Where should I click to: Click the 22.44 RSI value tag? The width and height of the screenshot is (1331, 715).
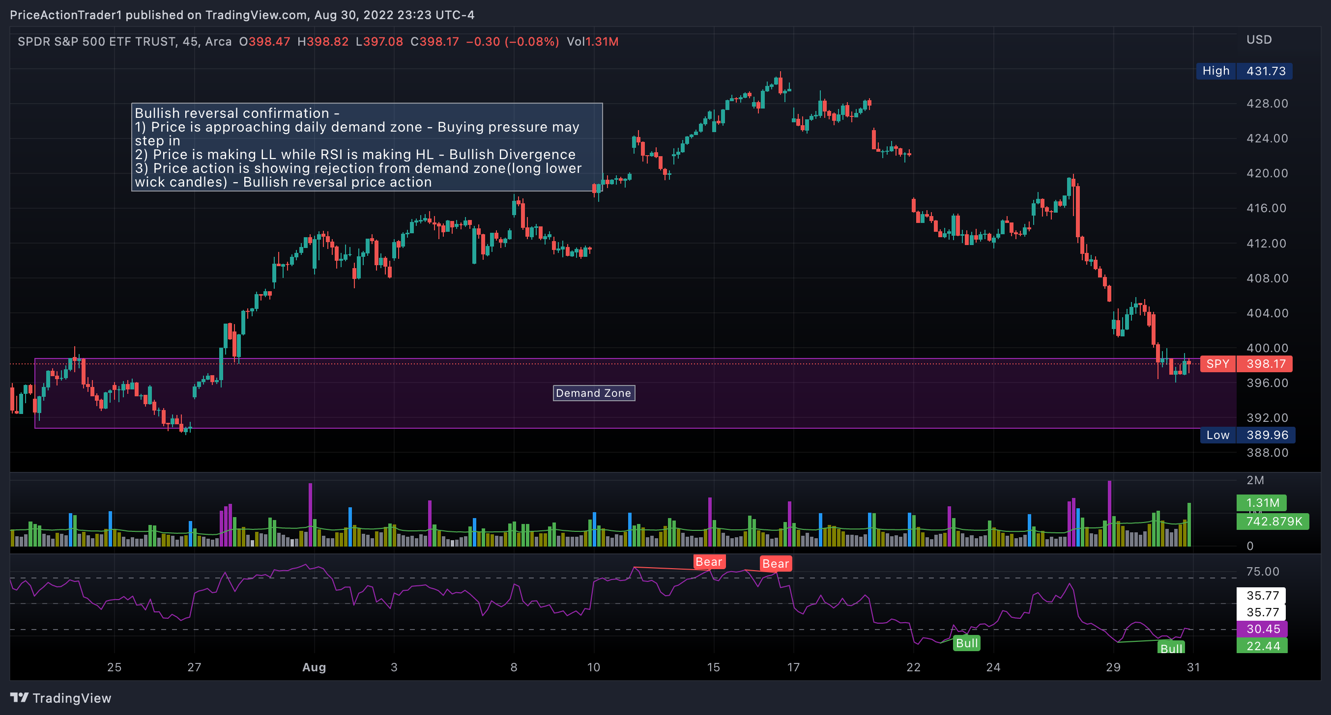(x=1261, y=646)
